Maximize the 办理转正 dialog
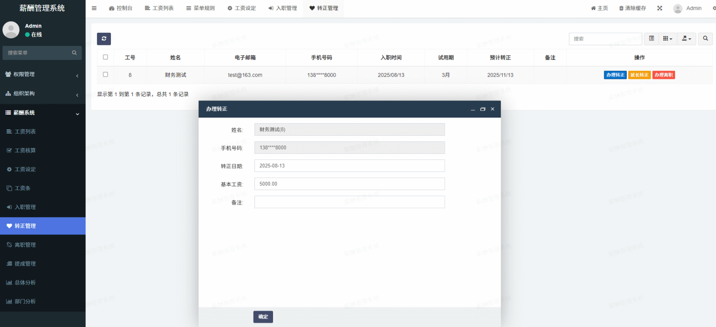 [x=483, y=109]
